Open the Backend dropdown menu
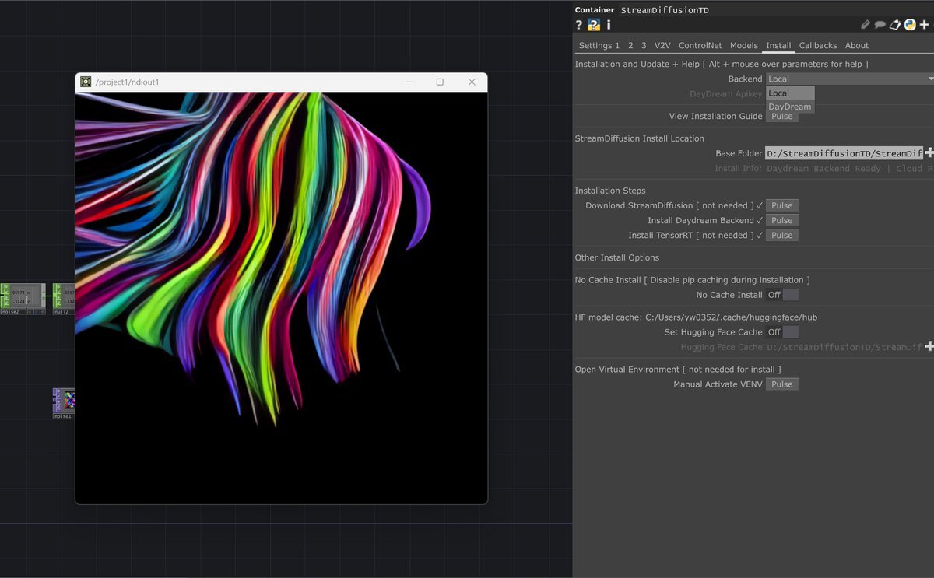934x578 pixels. coord(849,79)
